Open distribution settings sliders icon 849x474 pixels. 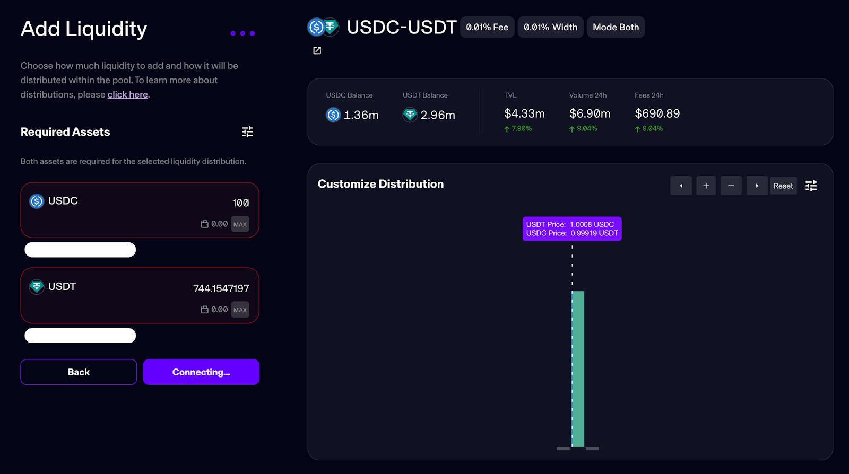click(811, 186)
